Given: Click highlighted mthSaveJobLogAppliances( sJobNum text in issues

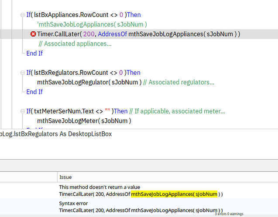Looking at the screenshot, I should (x=174, y=194).
